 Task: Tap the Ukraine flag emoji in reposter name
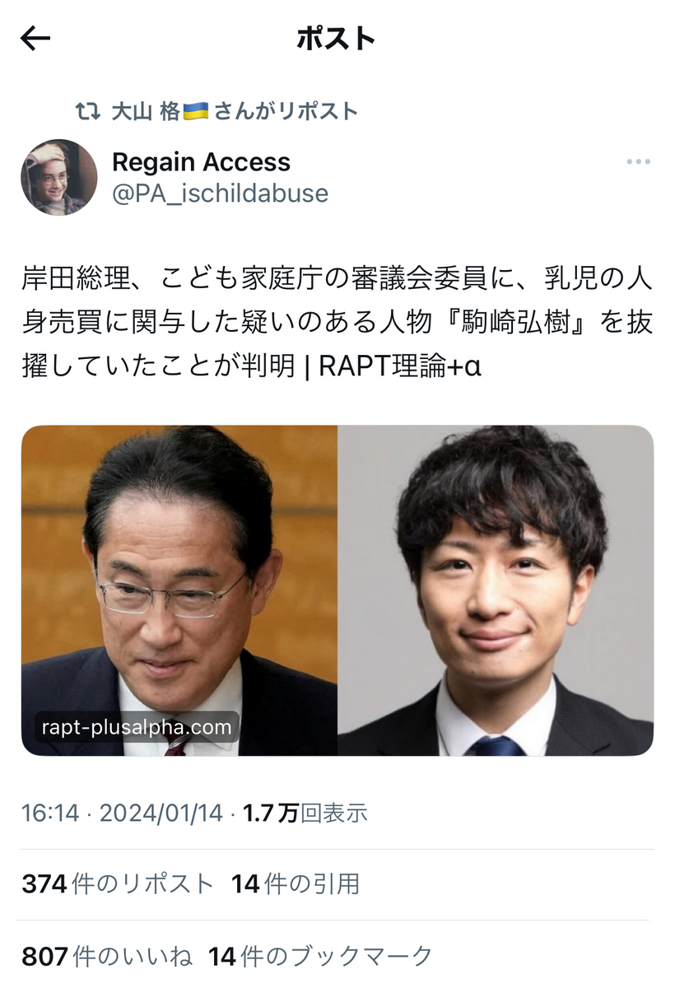(196, 111)
